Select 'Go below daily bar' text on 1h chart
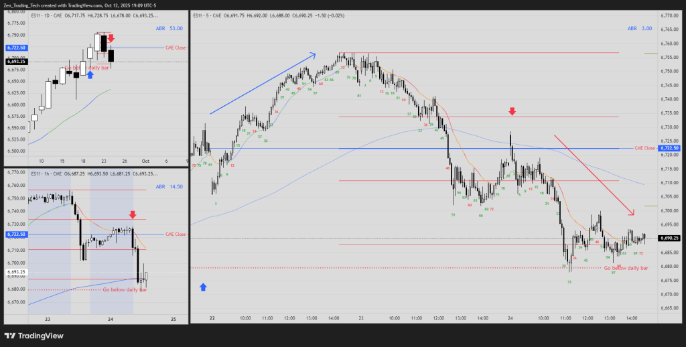 point(125,289)
